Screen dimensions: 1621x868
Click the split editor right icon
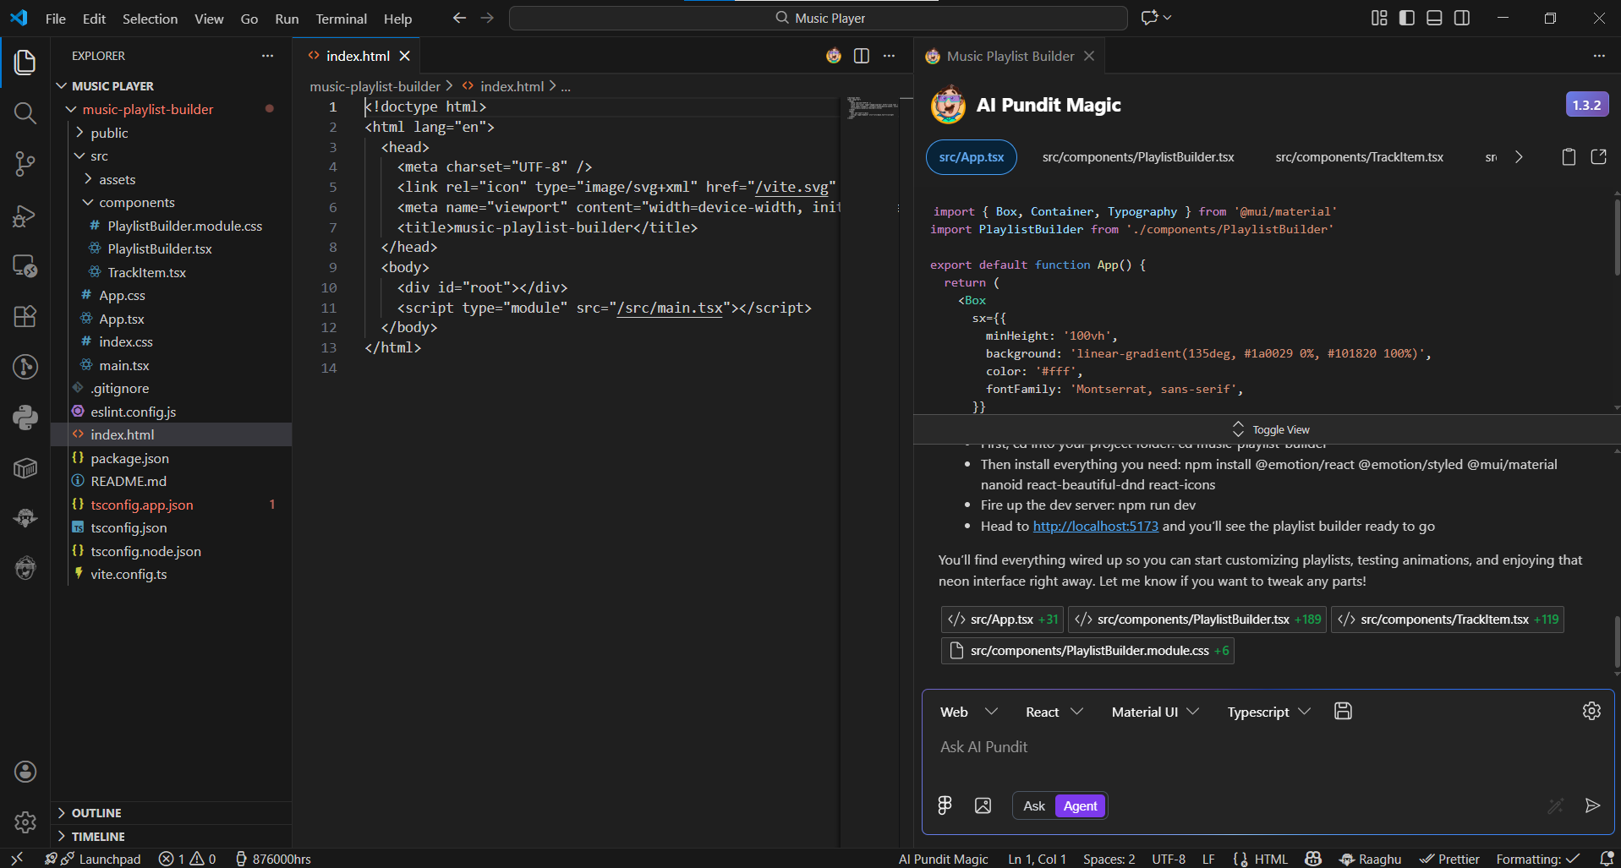click(862, 56)
